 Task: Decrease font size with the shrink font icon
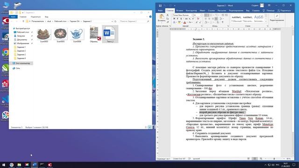pyautogui.click(x=200, y=22)
